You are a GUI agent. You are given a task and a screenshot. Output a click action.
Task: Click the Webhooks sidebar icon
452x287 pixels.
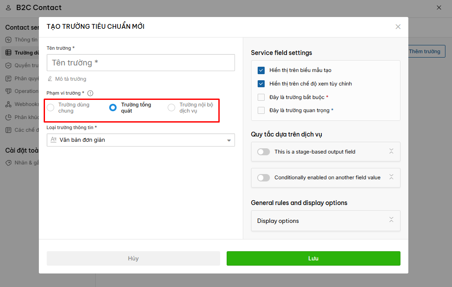point(8,104)
